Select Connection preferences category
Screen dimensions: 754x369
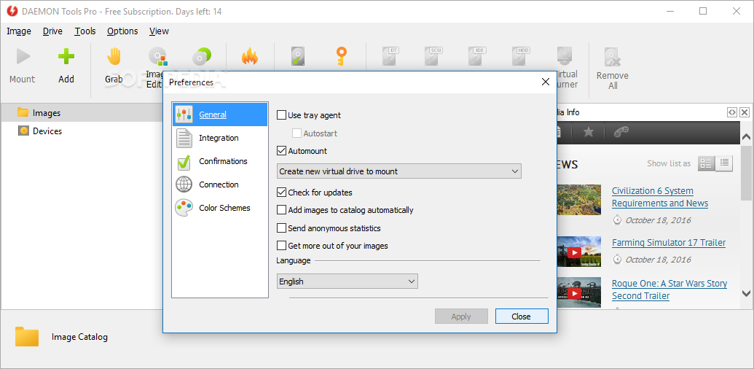pos(220,184)
